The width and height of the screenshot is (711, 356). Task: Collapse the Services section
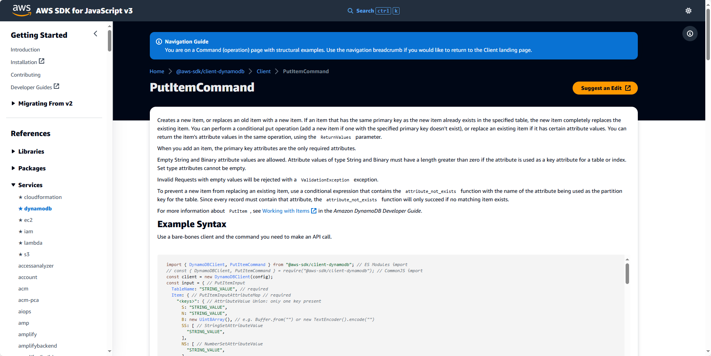13,185
